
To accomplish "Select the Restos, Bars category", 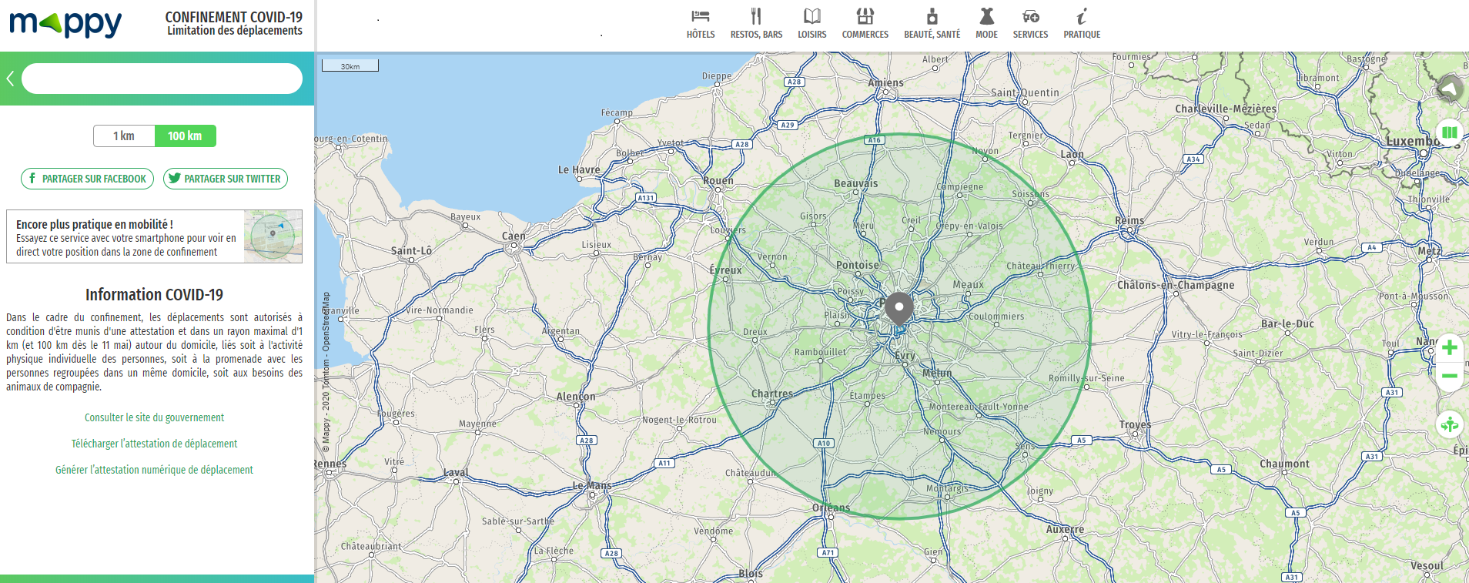I will click(756, 23).
